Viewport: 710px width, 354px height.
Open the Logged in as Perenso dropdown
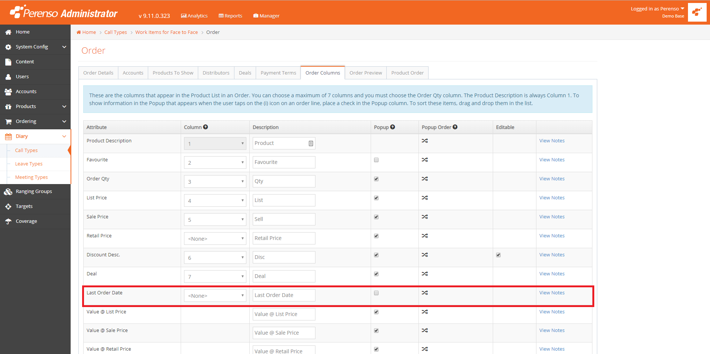pyautogui.click(x=657, y=9)
